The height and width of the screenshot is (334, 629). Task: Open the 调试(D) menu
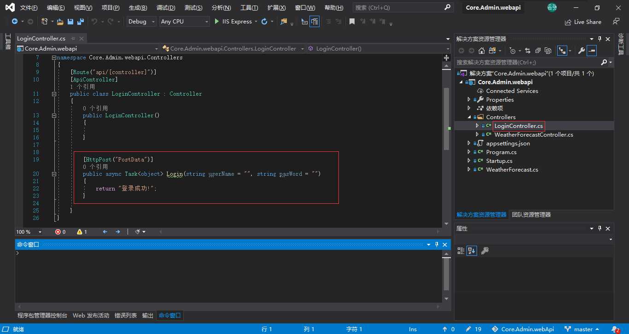point(166,8)
